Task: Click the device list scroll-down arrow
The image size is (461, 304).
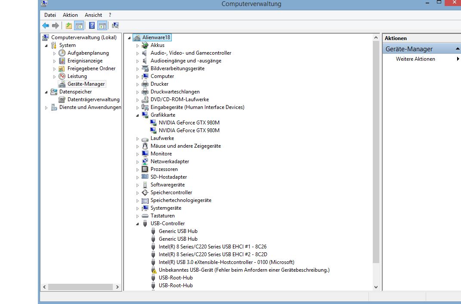Action: [x=375, y=287]
